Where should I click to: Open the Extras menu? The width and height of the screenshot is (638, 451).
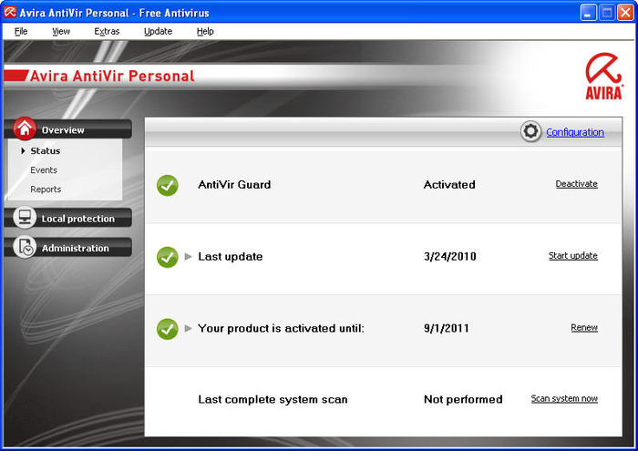pyautogui.click(x=107, y=31)
